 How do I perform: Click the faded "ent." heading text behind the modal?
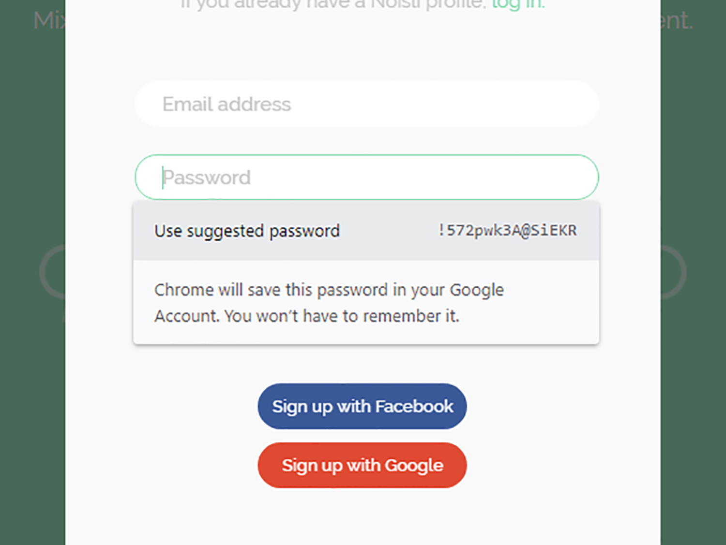tap(677, 21)
